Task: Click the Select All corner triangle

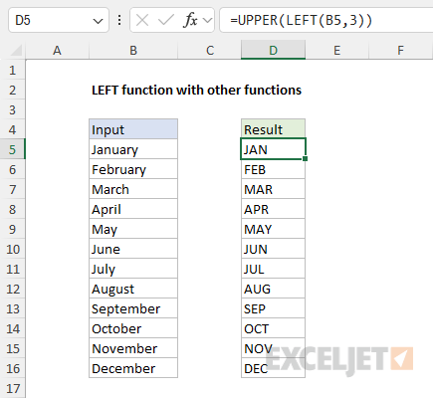Action: click(16, 50)
